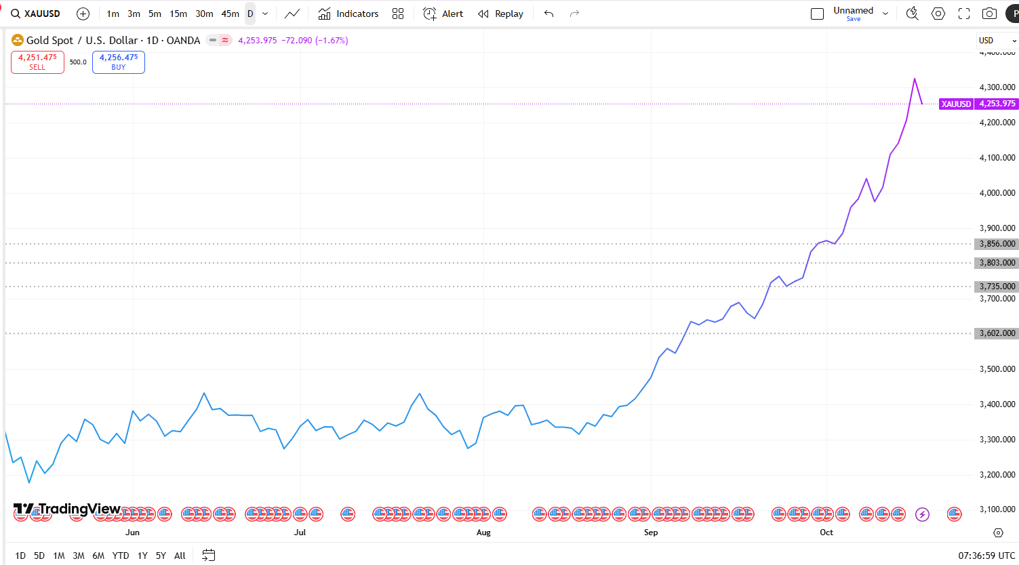The height and width of the screenshot is (565, 1019).
Task: Take a chart snapshot with camera icon
Action: (x=990, y=14)
